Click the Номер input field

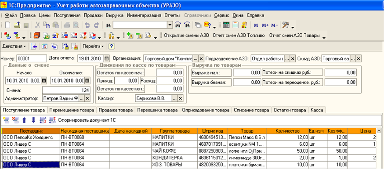click(32, 58)
